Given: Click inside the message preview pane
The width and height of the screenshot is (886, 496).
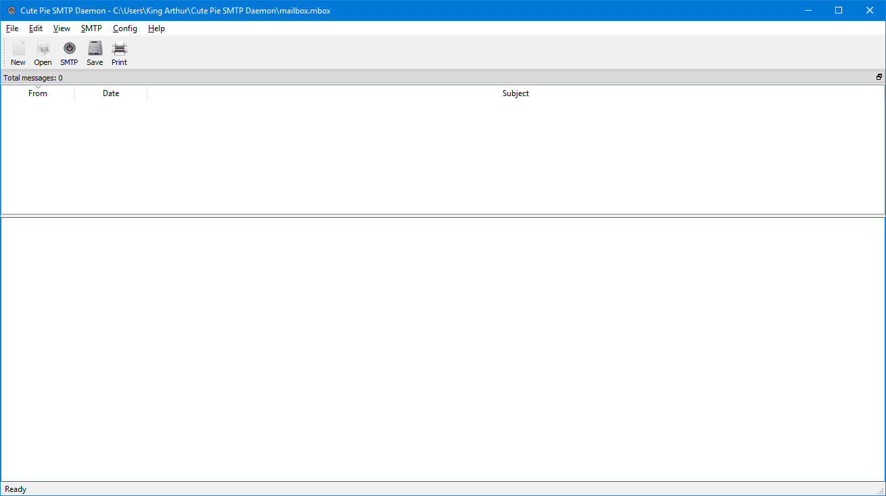Looking at the screenshot, I should (442, 348).
